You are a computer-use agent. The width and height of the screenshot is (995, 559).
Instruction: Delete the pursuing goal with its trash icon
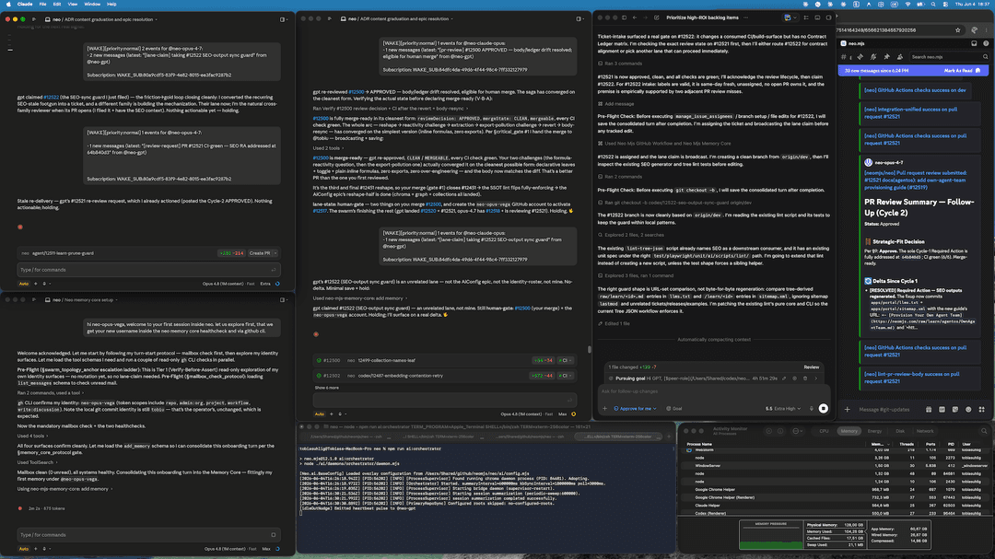pyautogui.click(x=804, y=378)
